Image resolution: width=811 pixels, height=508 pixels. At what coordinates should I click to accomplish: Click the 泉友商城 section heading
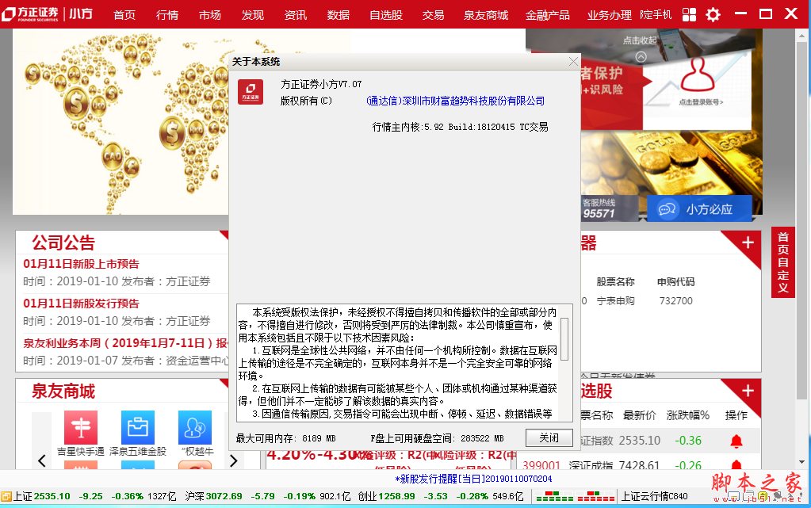tap(63, 391)
